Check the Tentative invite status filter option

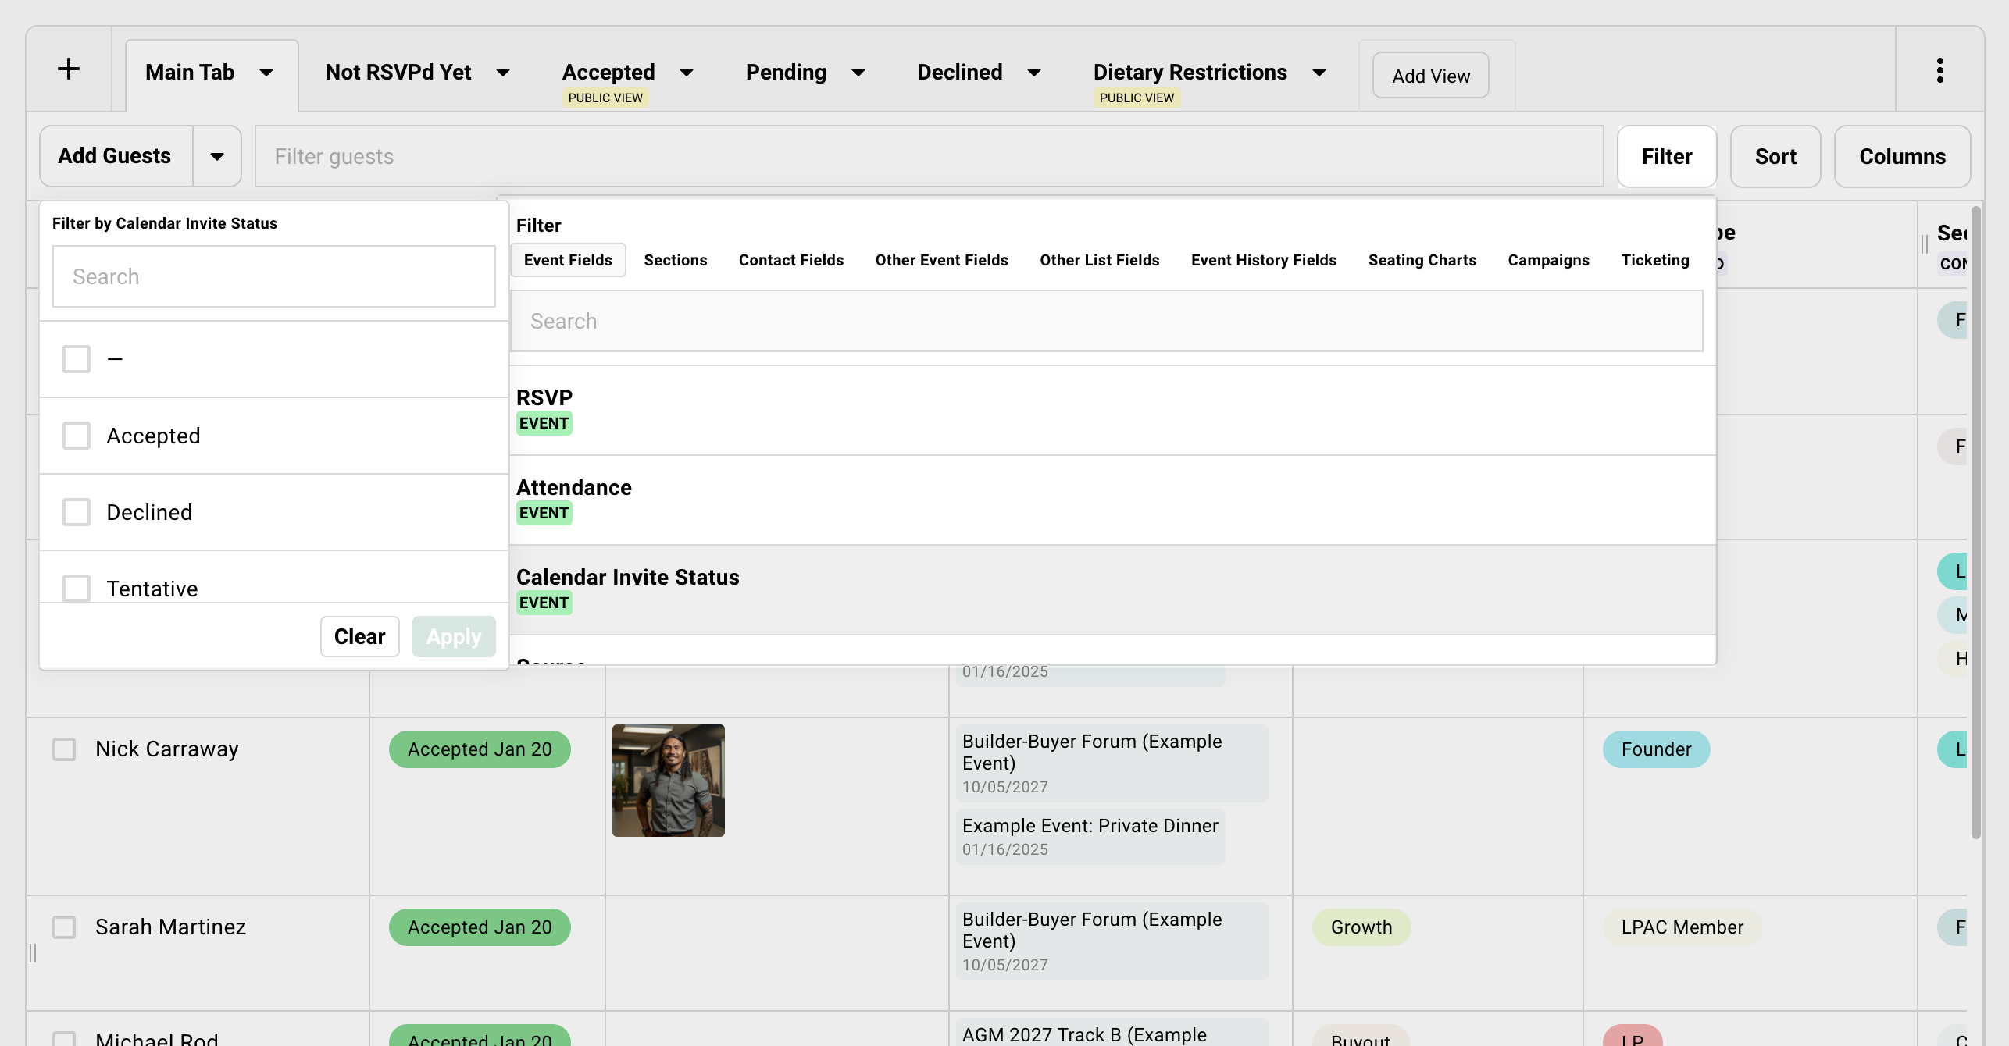point(76,588)
